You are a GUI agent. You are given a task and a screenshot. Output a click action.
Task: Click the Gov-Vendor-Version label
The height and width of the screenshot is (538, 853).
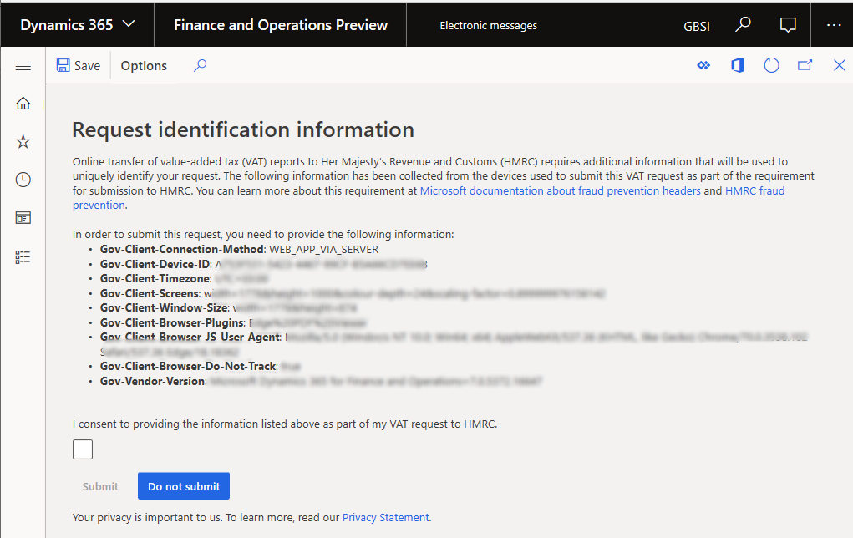(x=152, y=381)
